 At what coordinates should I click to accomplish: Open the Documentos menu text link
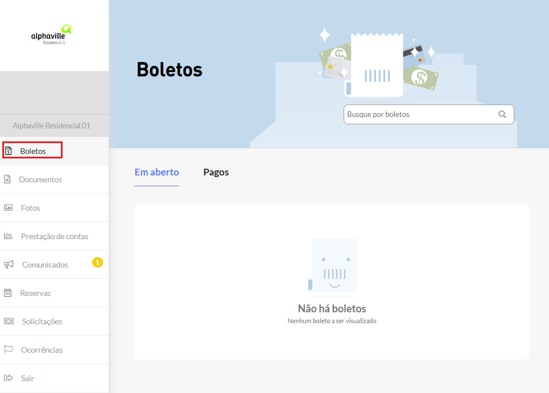[x=40, y=179]
